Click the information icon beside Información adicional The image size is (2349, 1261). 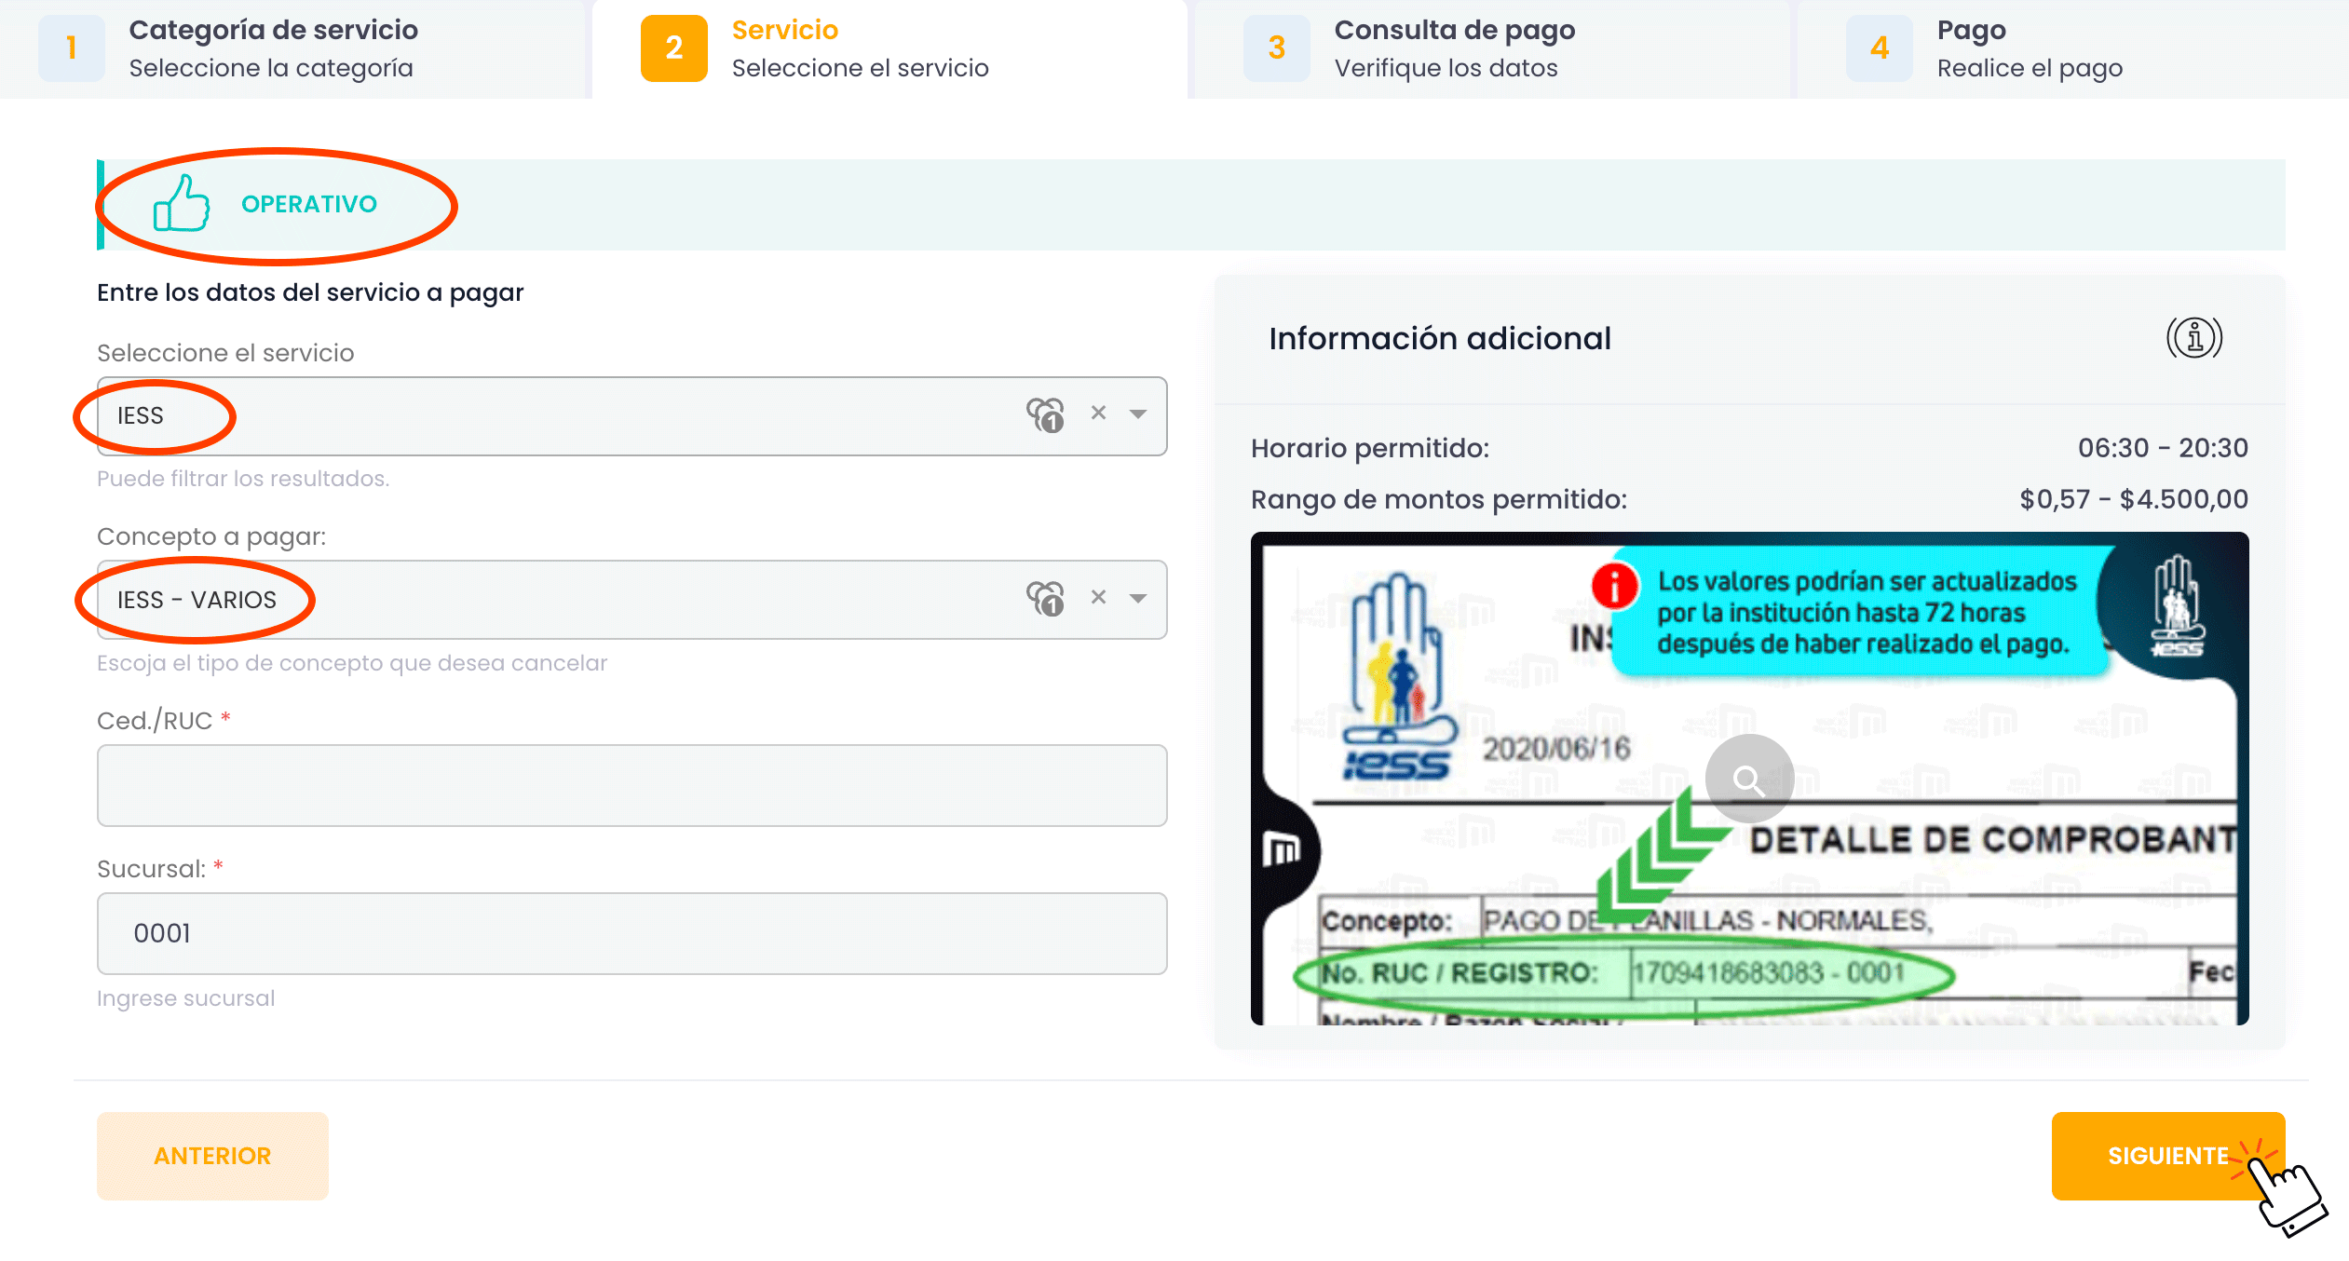pos(2194,337)
